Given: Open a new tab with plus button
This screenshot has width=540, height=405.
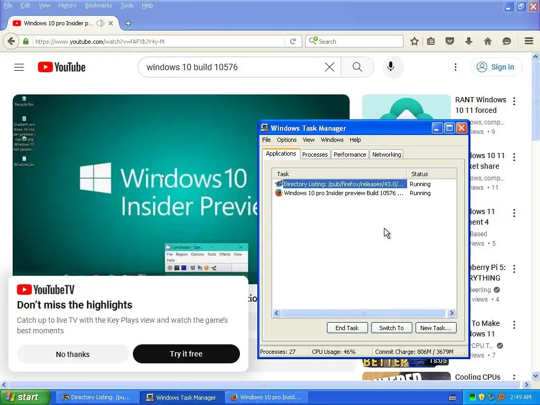Looking at the screenshot, I should (x=128, y=23).
